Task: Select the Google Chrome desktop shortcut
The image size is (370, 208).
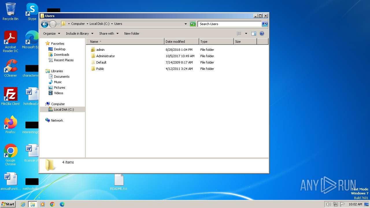Action: coord(10,155)
